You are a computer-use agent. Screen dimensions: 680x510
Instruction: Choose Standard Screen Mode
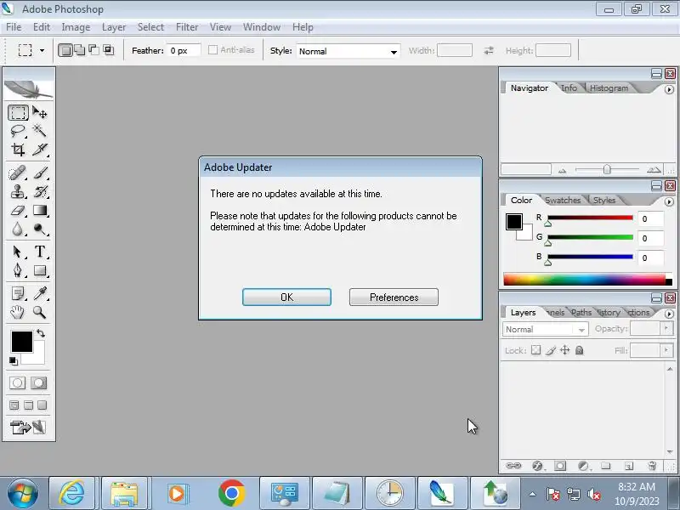point(14,405)
